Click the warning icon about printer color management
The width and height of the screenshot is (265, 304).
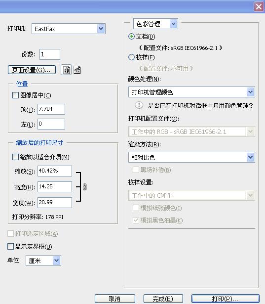[x=139, y=105]
